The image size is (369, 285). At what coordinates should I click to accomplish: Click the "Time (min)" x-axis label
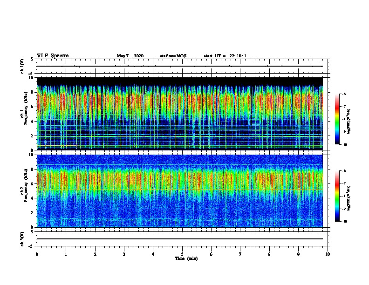(x=186, y=258)
